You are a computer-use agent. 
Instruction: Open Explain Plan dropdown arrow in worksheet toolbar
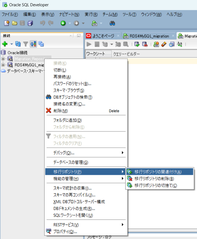click(x=112, y=44)
